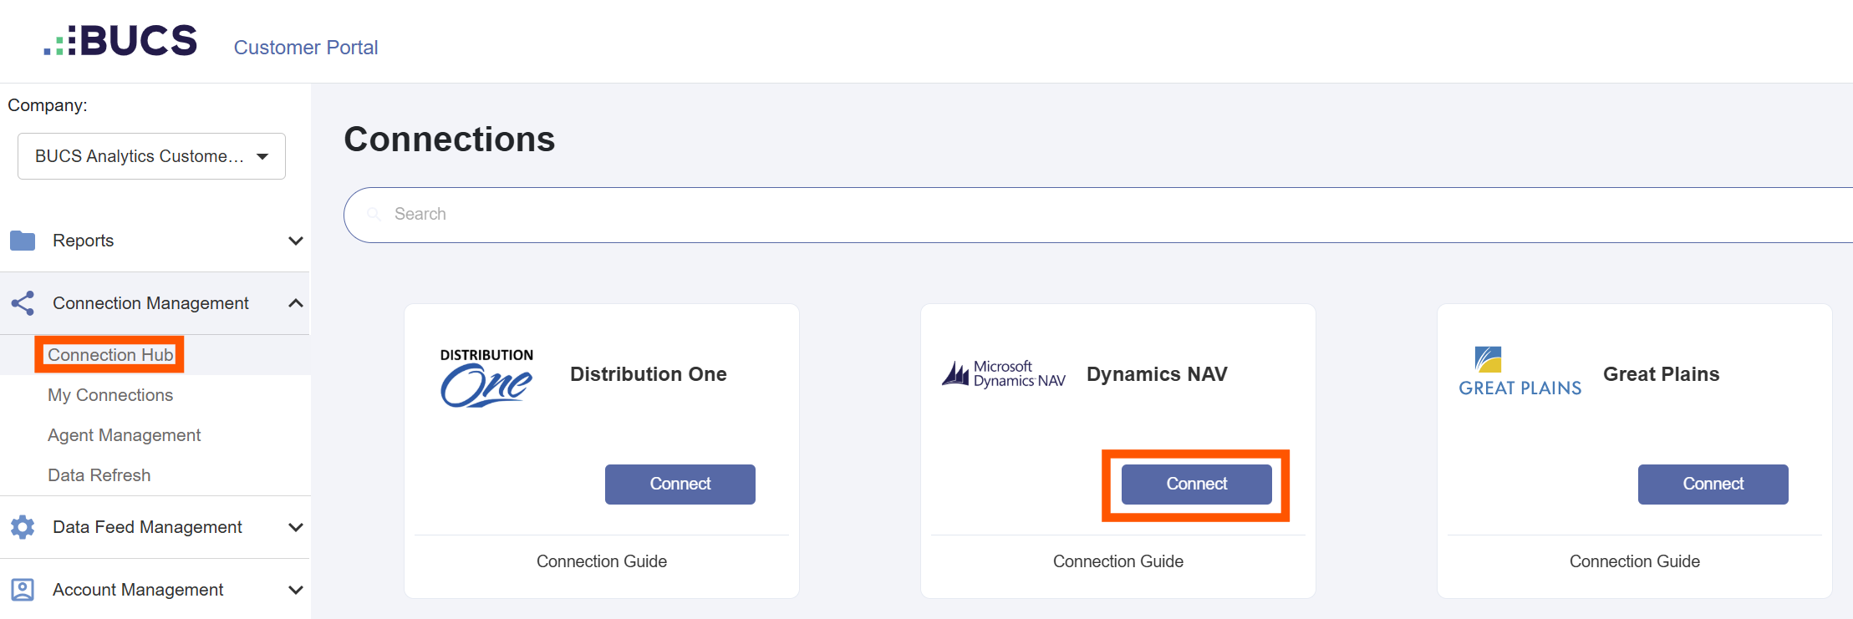This screenshot has height=619, width=1853.
Task: Select Account Management
Action: click(x=138, y=590)
